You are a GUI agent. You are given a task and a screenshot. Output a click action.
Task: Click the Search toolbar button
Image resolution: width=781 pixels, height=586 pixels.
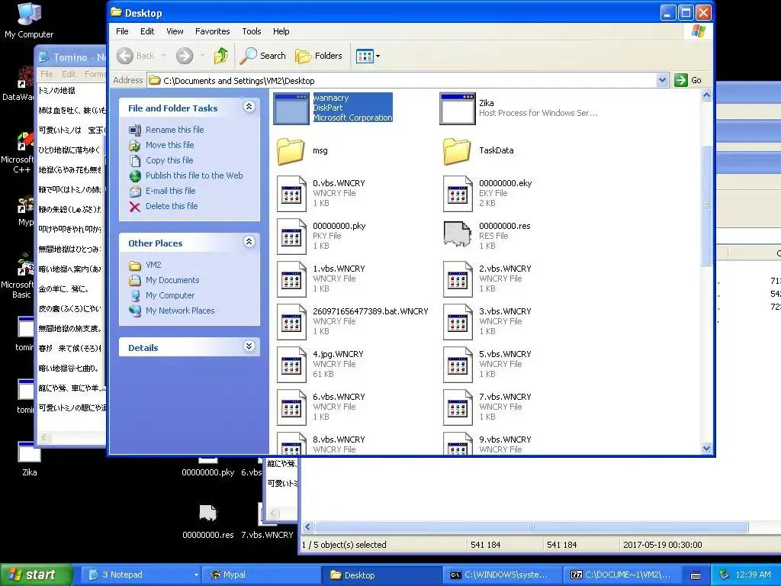click(x=262, y=56)
